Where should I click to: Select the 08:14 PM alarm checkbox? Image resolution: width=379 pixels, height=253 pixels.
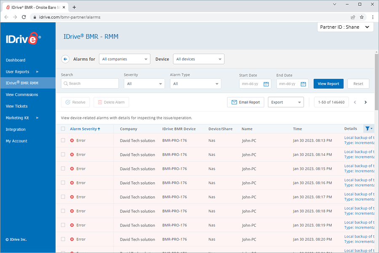(x=63, y=154)
